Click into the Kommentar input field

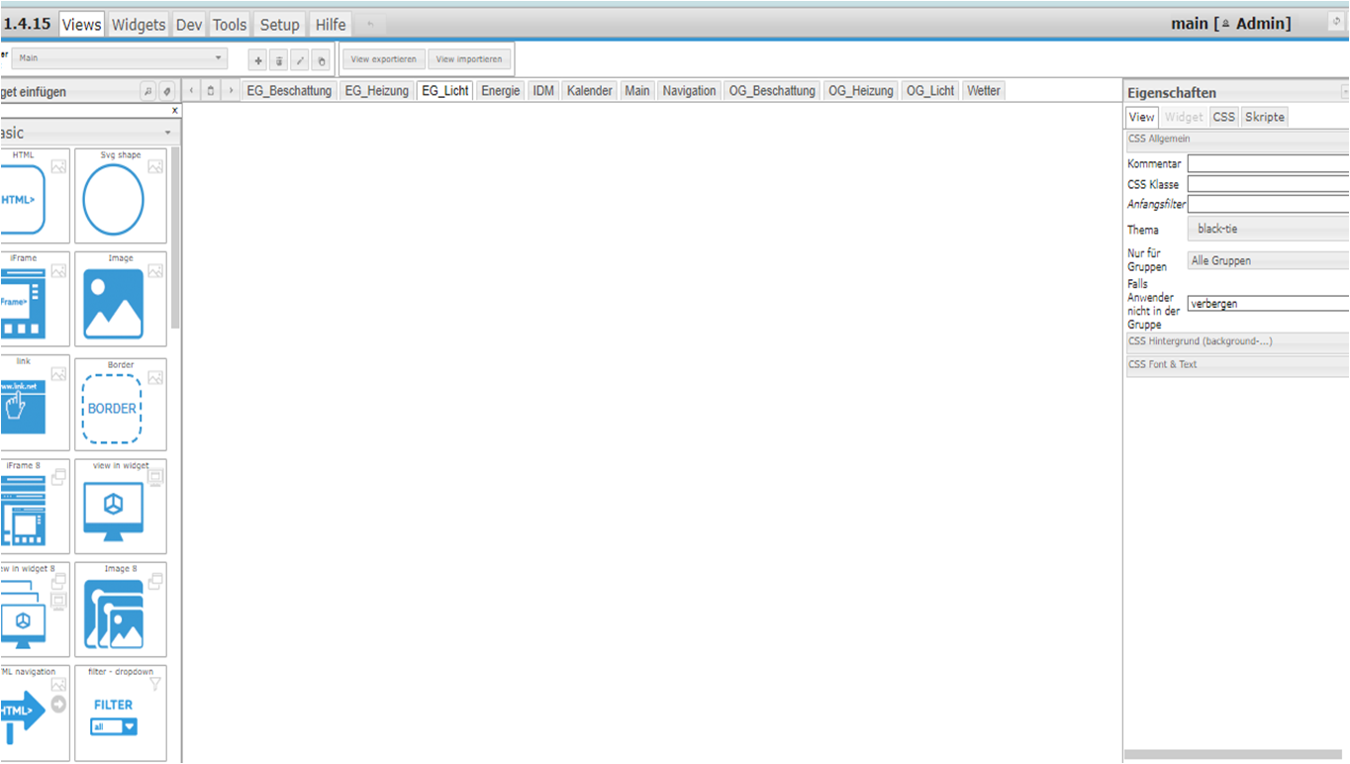(x=1268, y=163)
